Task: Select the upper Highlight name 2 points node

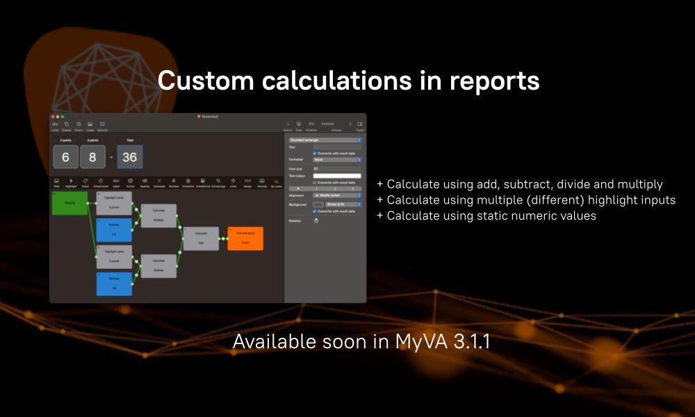Action: coord(115,204)
